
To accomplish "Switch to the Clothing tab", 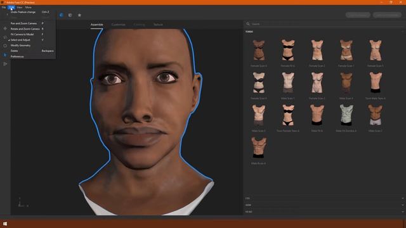I will [140, 25].
